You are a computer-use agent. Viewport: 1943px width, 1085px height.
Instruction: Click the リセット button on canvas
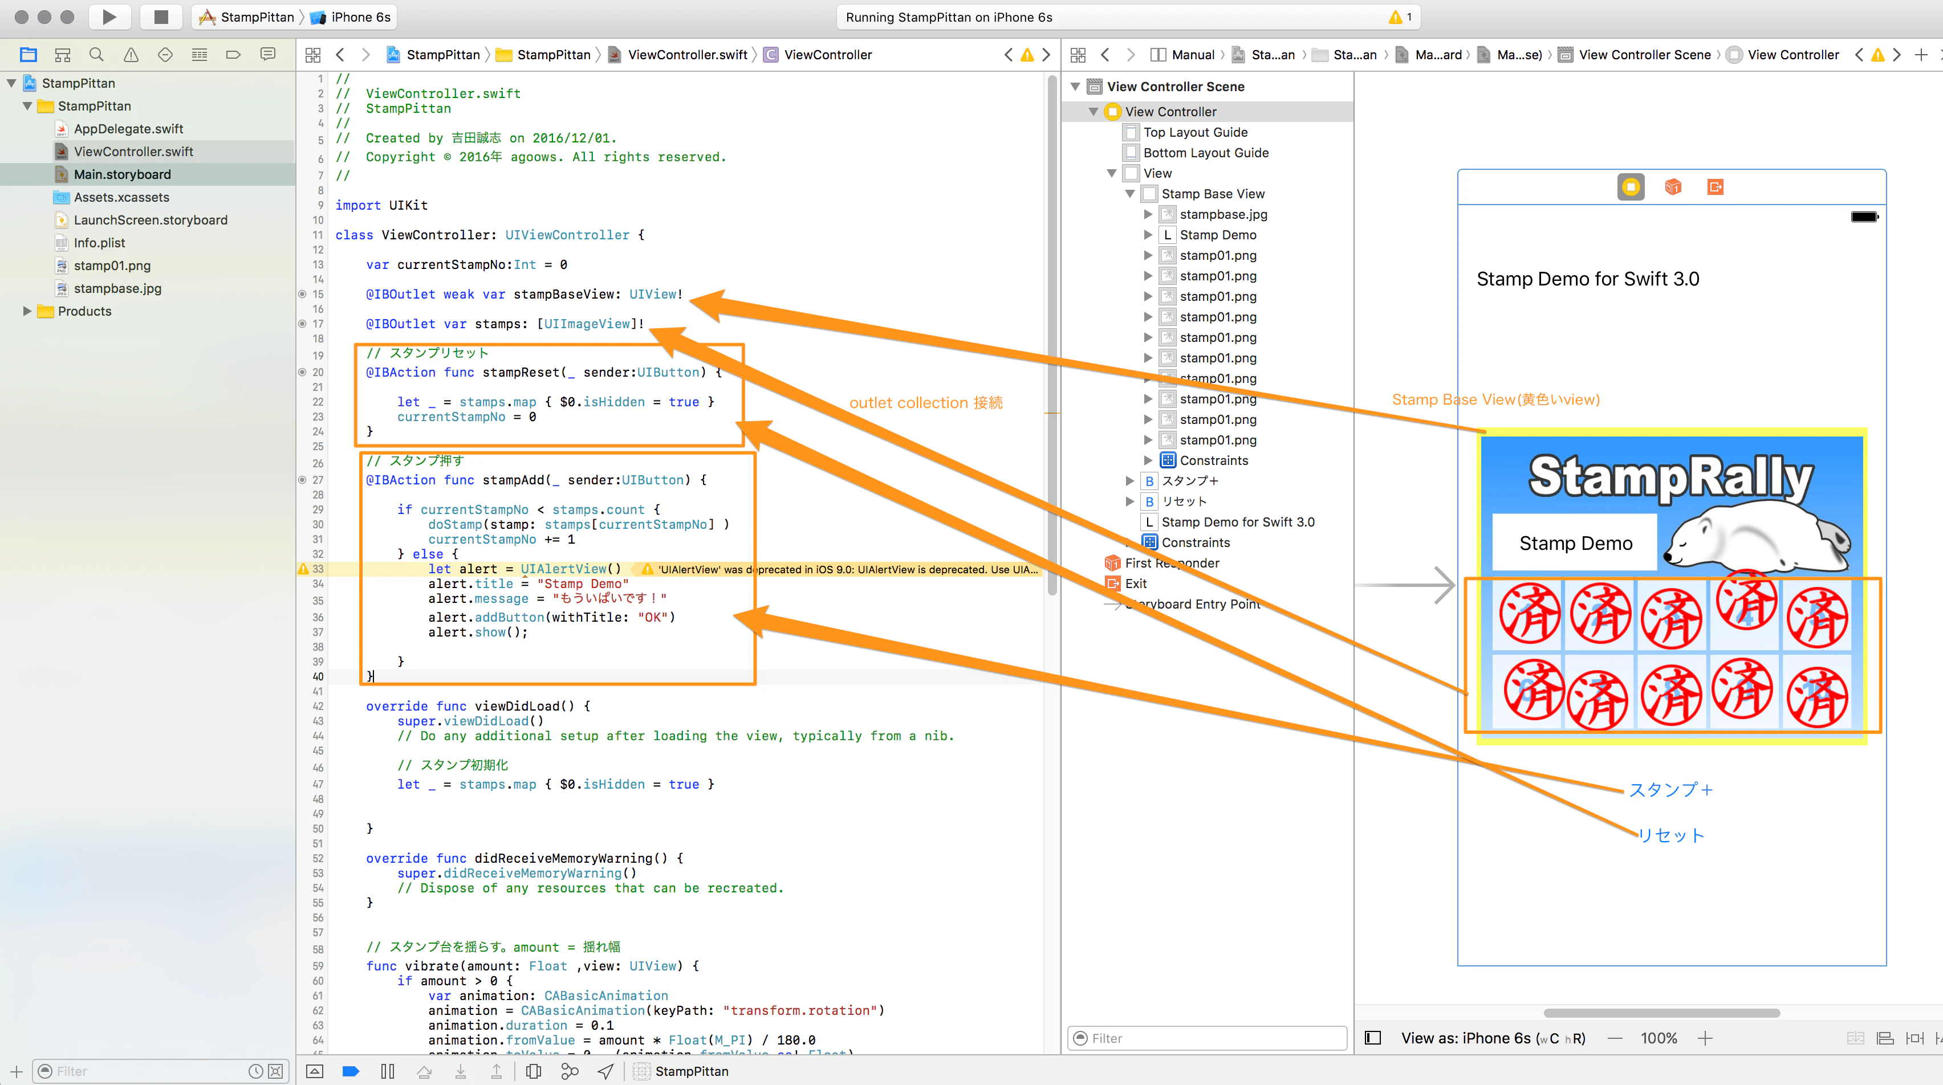[1670, 835]
